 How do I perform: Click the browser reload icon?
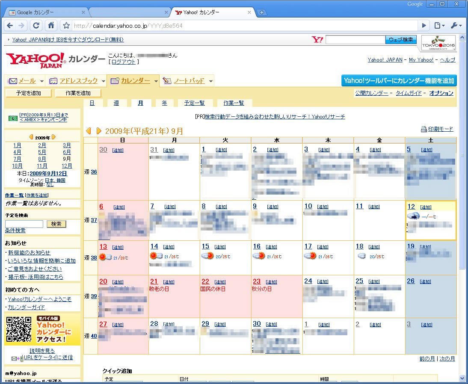36,26
